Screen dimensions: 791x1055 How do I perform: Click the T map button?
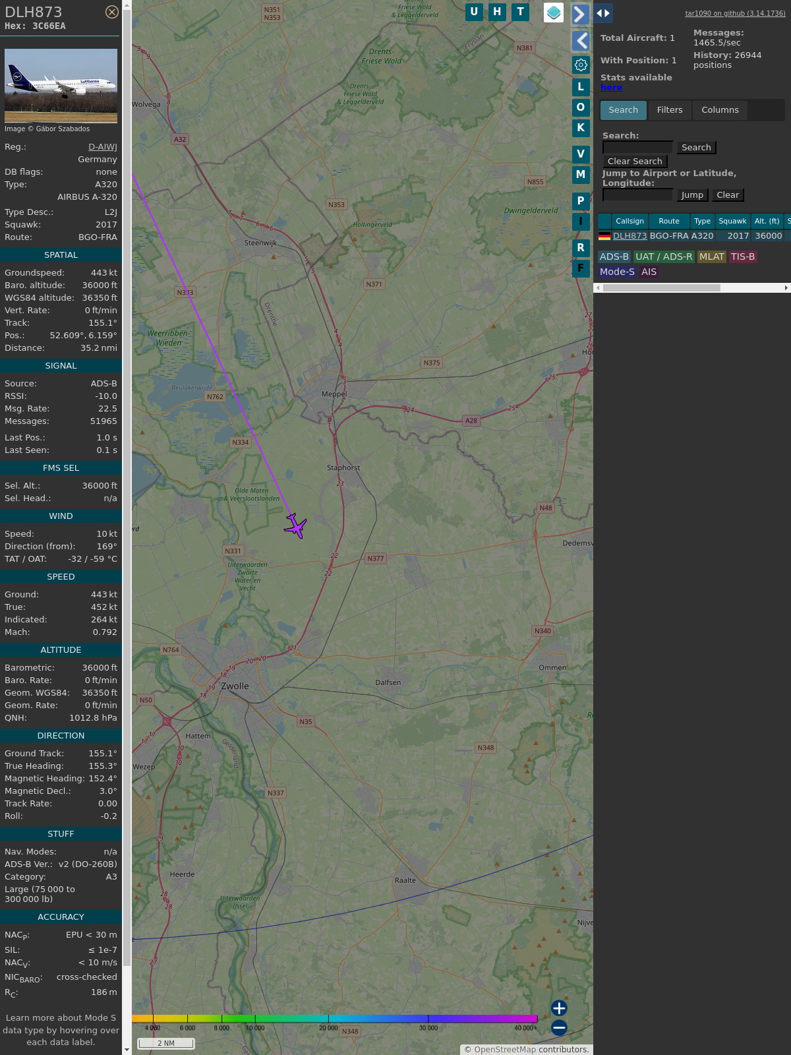[x=521, y=12]
